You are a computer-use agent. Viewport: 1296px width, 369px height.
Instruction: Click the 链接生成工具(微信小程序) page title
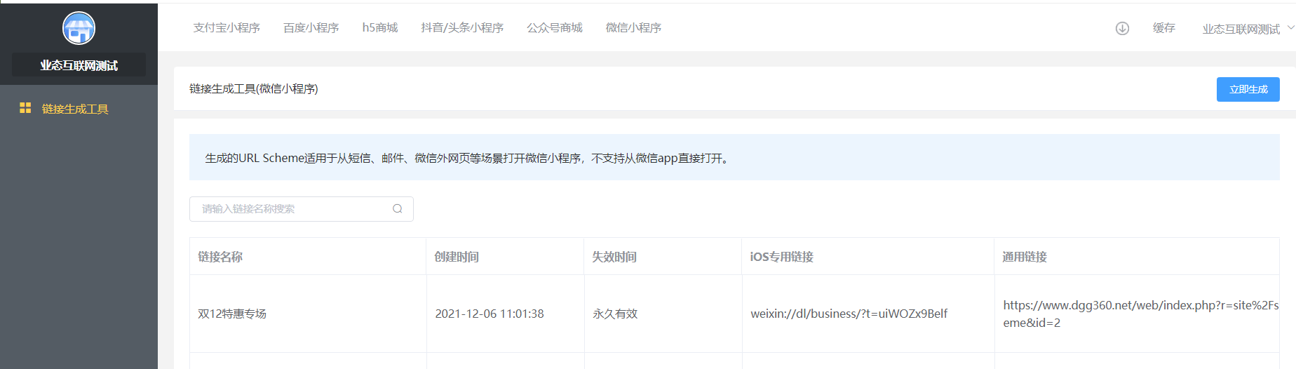point(254,88)
